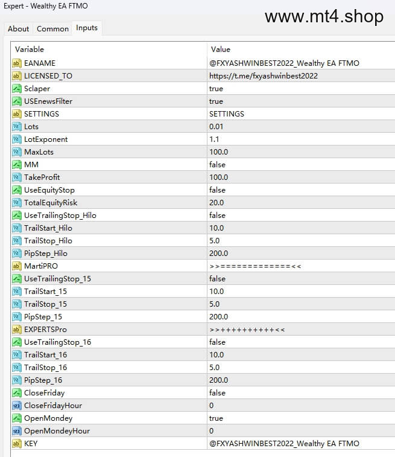Select the UseTrailingStop_16 false value
395x457 pixels.
pos(217,342)
